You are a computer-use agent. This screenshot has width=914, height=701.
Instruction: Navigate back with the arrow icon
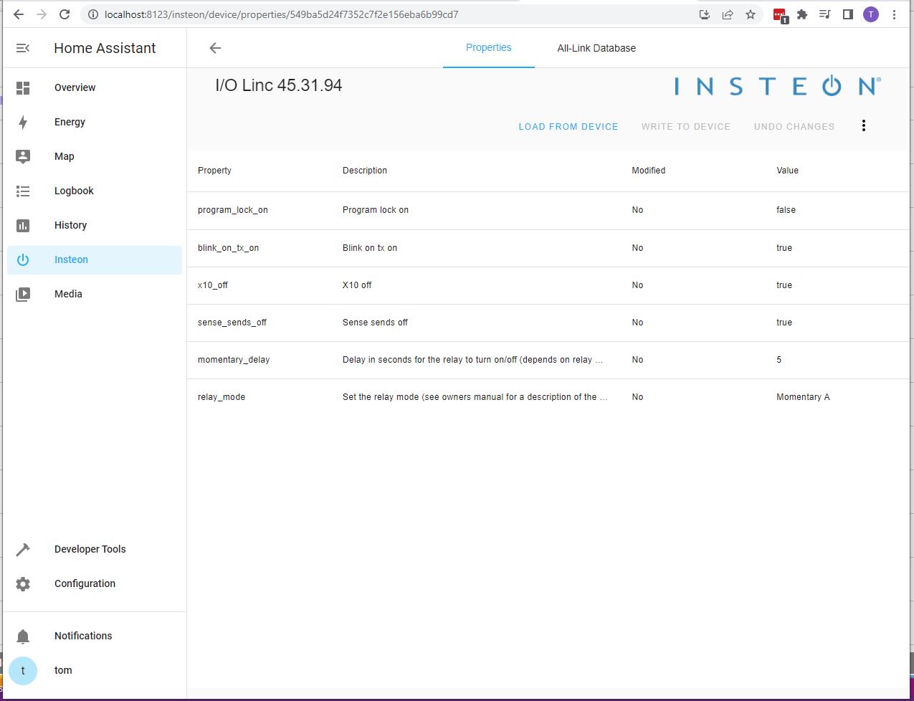click(x=214, y=48)
